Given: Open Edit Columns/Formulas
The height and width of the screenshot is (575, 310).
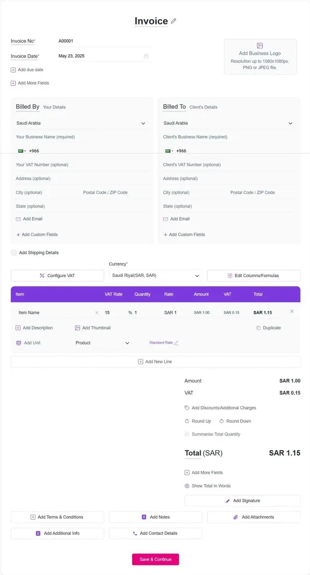Looking at the screenshot, I should [x=254, y=276].
